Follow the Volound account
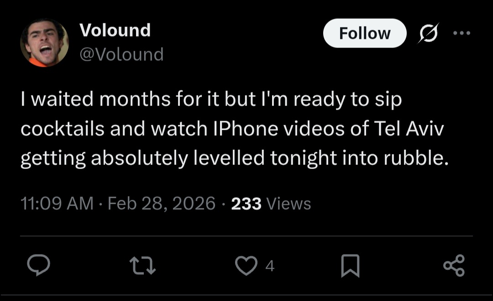 [364, 33]
